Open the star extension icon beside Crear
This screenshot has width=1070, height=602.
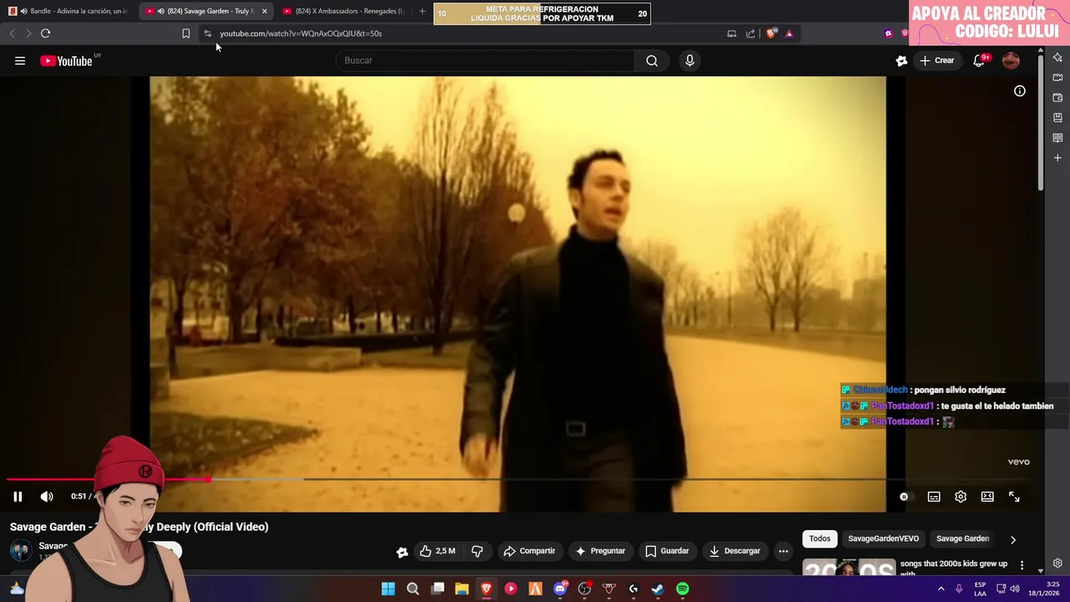click(901, 60)
